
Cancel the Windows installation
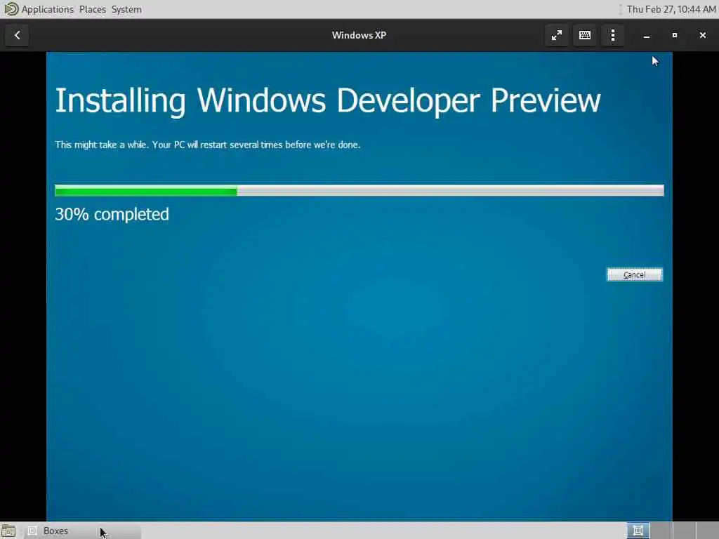point(635,274)
